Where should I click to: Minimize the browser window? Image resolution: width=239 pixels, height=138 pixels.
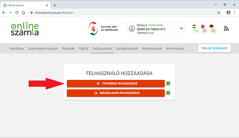(215, 5)
